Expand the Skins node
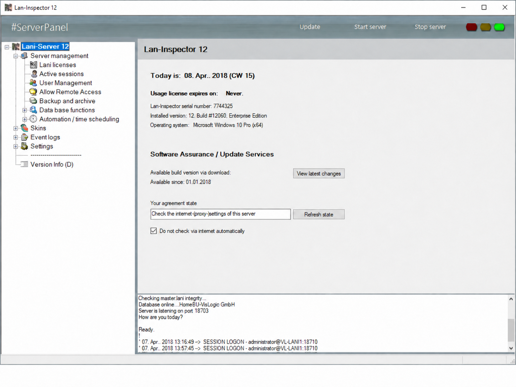Viewport: 516px width, 387px height. pos(16,128)
